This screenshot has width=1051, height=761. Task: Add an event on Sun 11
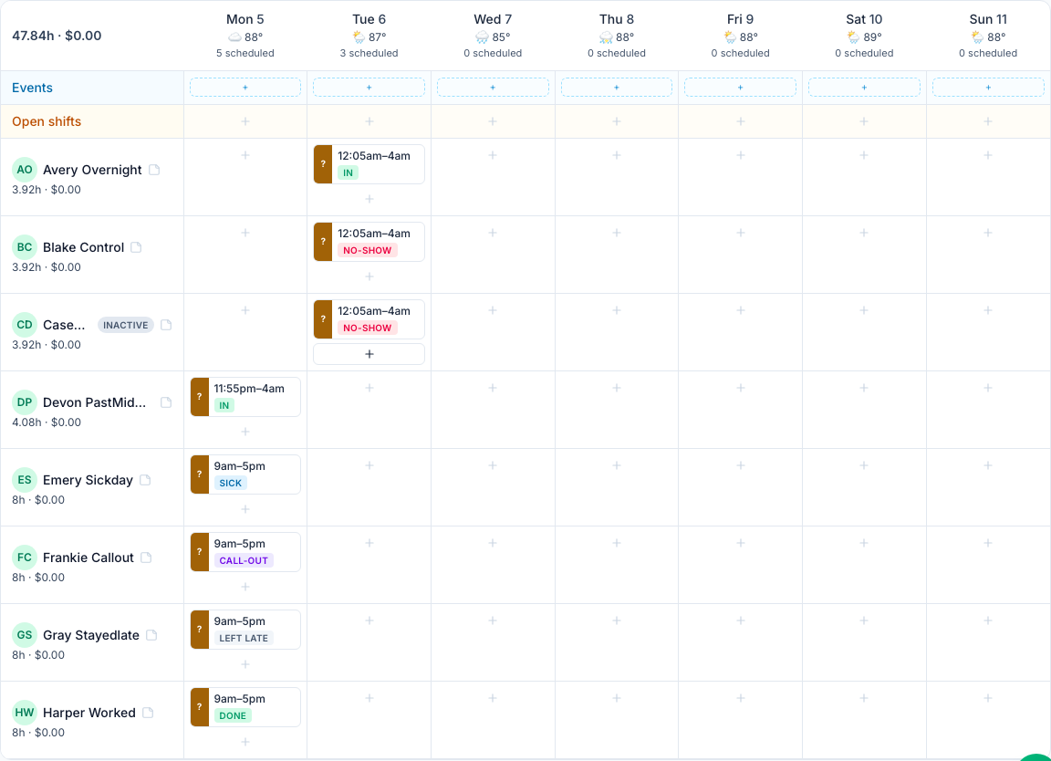coord(988,88)
